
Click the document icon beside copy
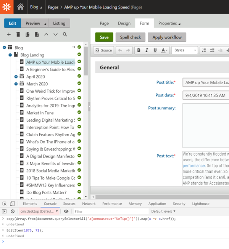(37, 34)
